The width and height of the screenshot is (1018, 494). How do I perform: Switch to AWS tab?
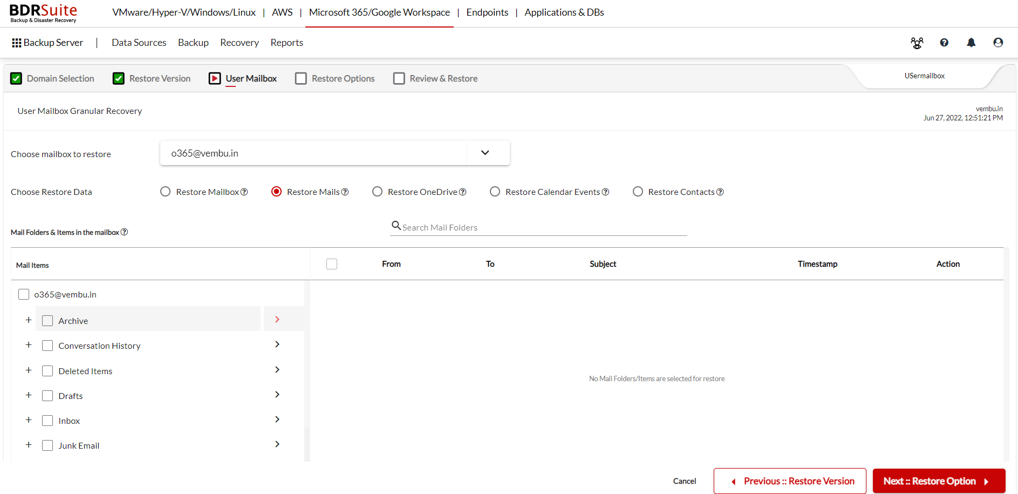pos(282,12)
